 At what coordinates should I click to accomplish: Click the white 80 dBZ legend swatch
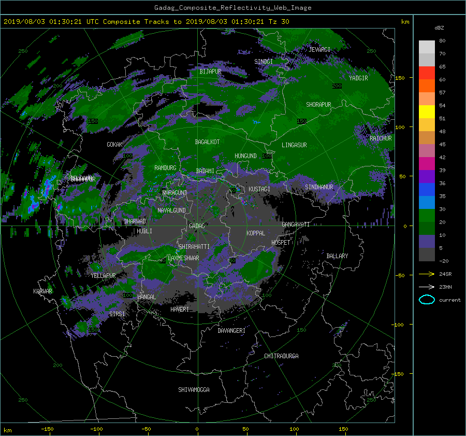click(427, 47)
